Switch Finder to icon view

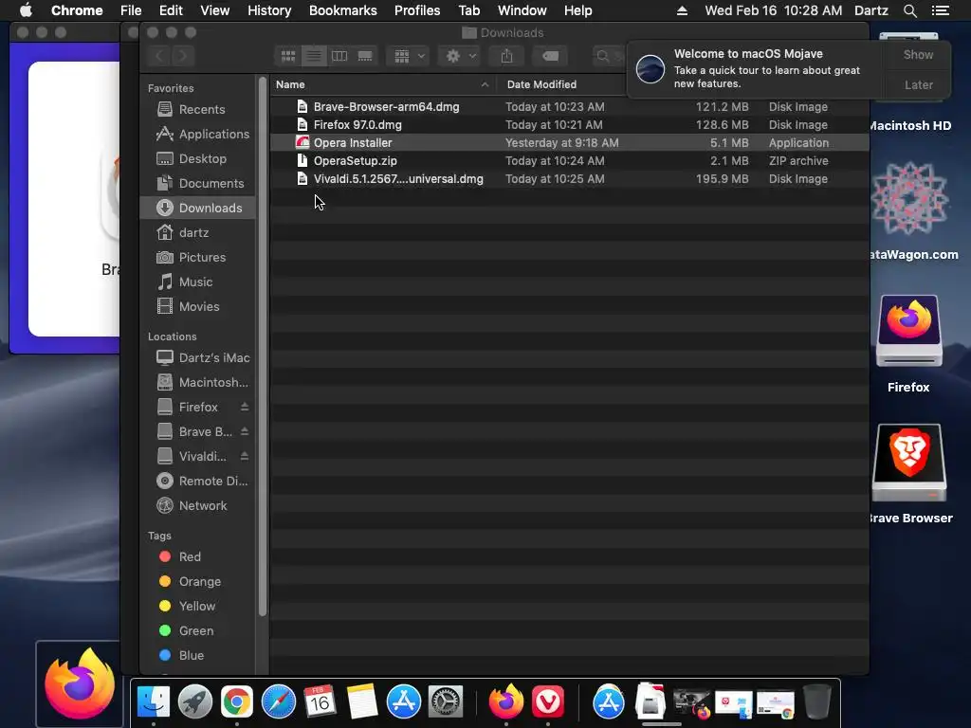click(288, 56)
